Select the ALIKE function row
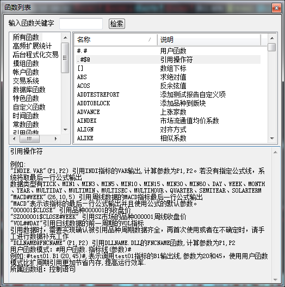Screen dimensions: 285x287 [x=168, y=138]
